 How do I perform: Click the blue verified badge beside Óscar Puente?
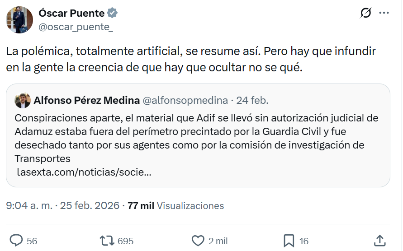[x=113, y=13]
